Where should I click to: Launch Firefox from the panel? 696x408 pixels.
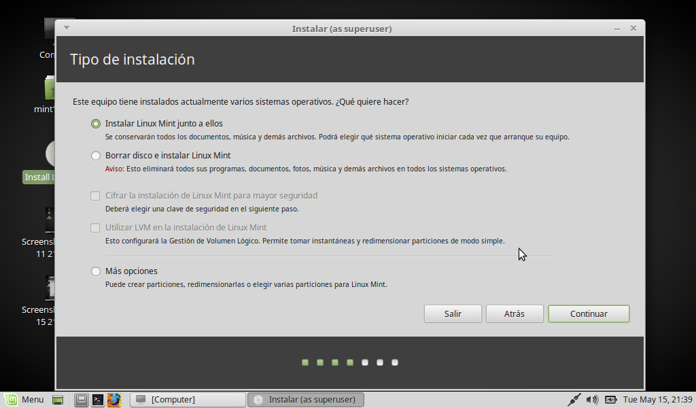tap(114, 400)
